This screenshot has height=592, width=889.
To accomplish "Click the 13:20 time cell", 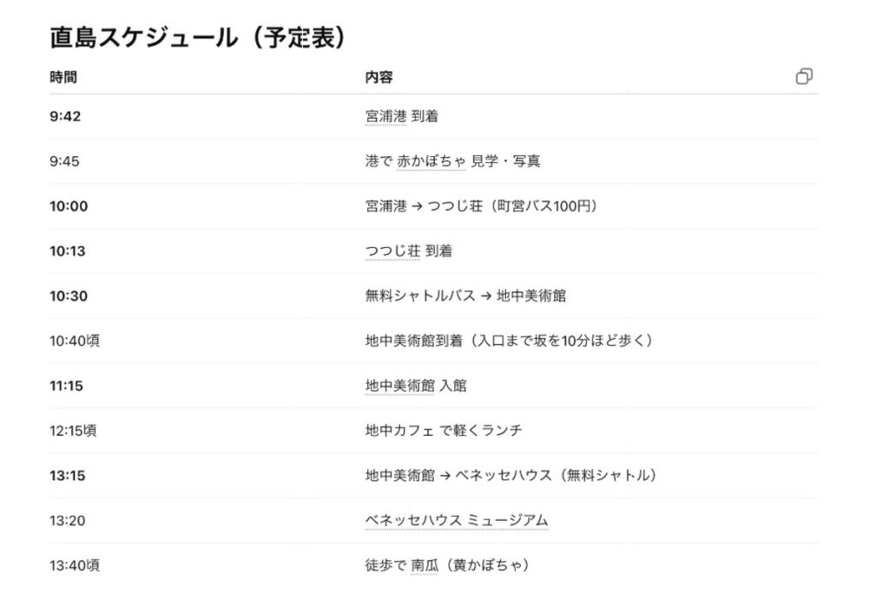I will [x=67, y=521].
